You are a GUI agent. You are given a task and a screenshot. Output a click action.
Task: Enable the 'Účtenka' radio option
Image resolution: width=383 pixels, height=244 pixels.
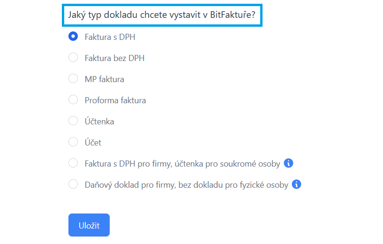pyautogui.click(x=73, y=121)
